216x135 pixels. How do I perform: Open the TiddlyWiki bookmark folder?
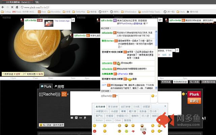point(79,12)
